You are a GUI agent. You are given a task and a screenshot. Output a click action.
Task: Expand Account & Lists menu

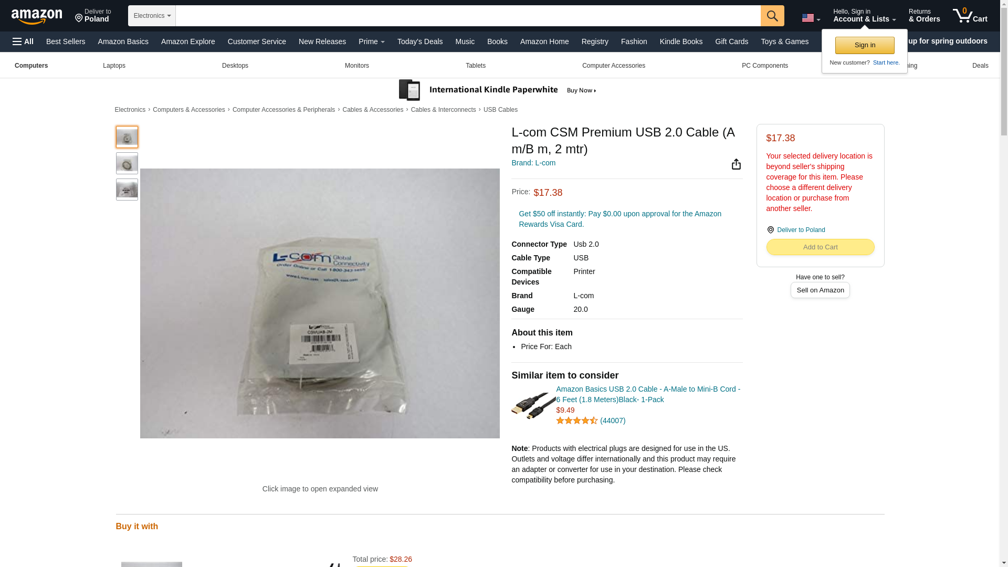click(864, 16)
